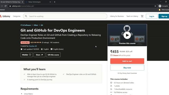Click A starting point to DevOps journey

(x=40, y=80)
